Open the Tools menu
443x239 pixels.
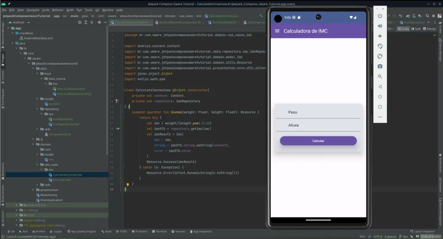88,10
